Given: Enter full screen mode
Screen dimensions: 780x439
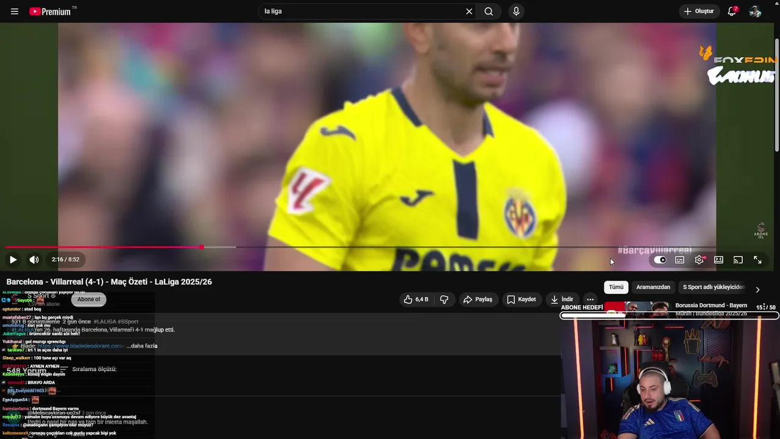Looking at the screenshot, I should point(757,260).
